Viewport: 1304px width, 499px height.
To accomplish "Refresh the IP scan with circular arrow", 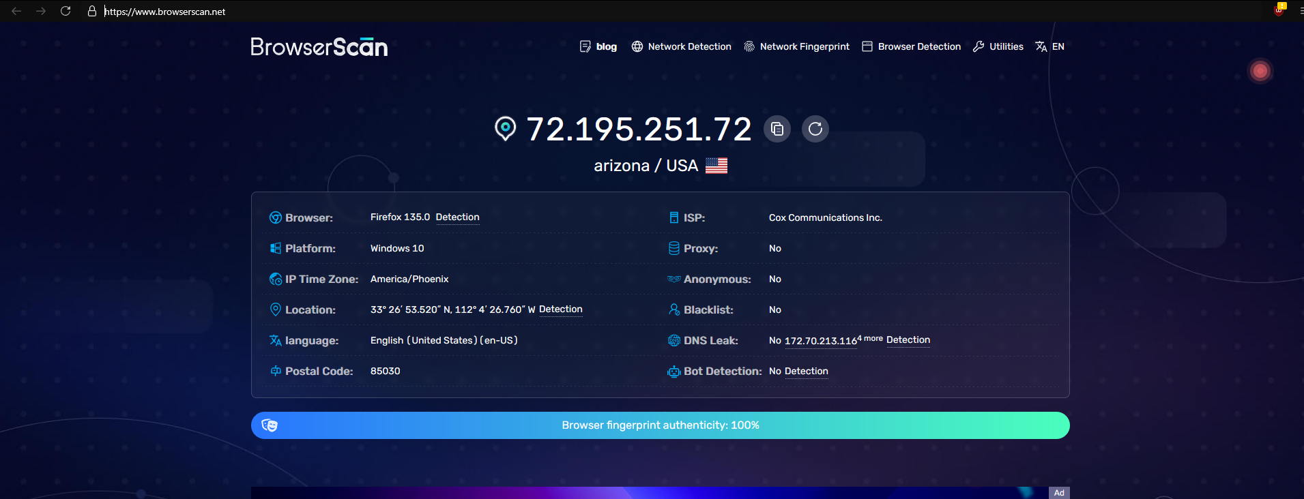I will [815, 129].
